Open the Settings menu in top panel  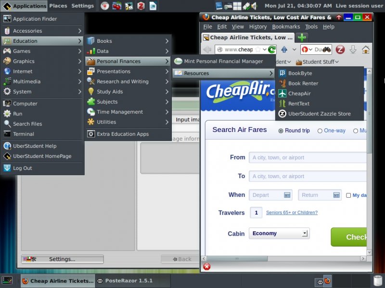point(82,6)
